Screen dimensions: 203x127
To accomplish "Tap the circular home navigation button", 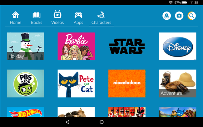I will click(x=101, y=122).
